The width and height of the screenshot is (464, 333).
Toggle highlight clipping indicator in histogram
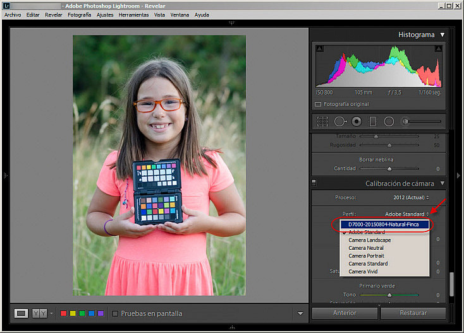click(439, 49)
